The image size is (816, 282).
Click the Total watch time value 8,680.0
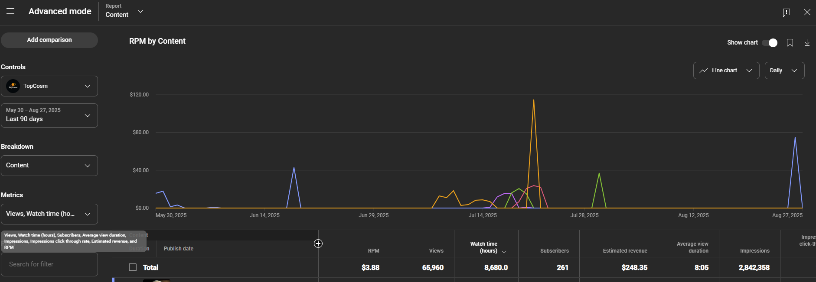pos(496,268)
